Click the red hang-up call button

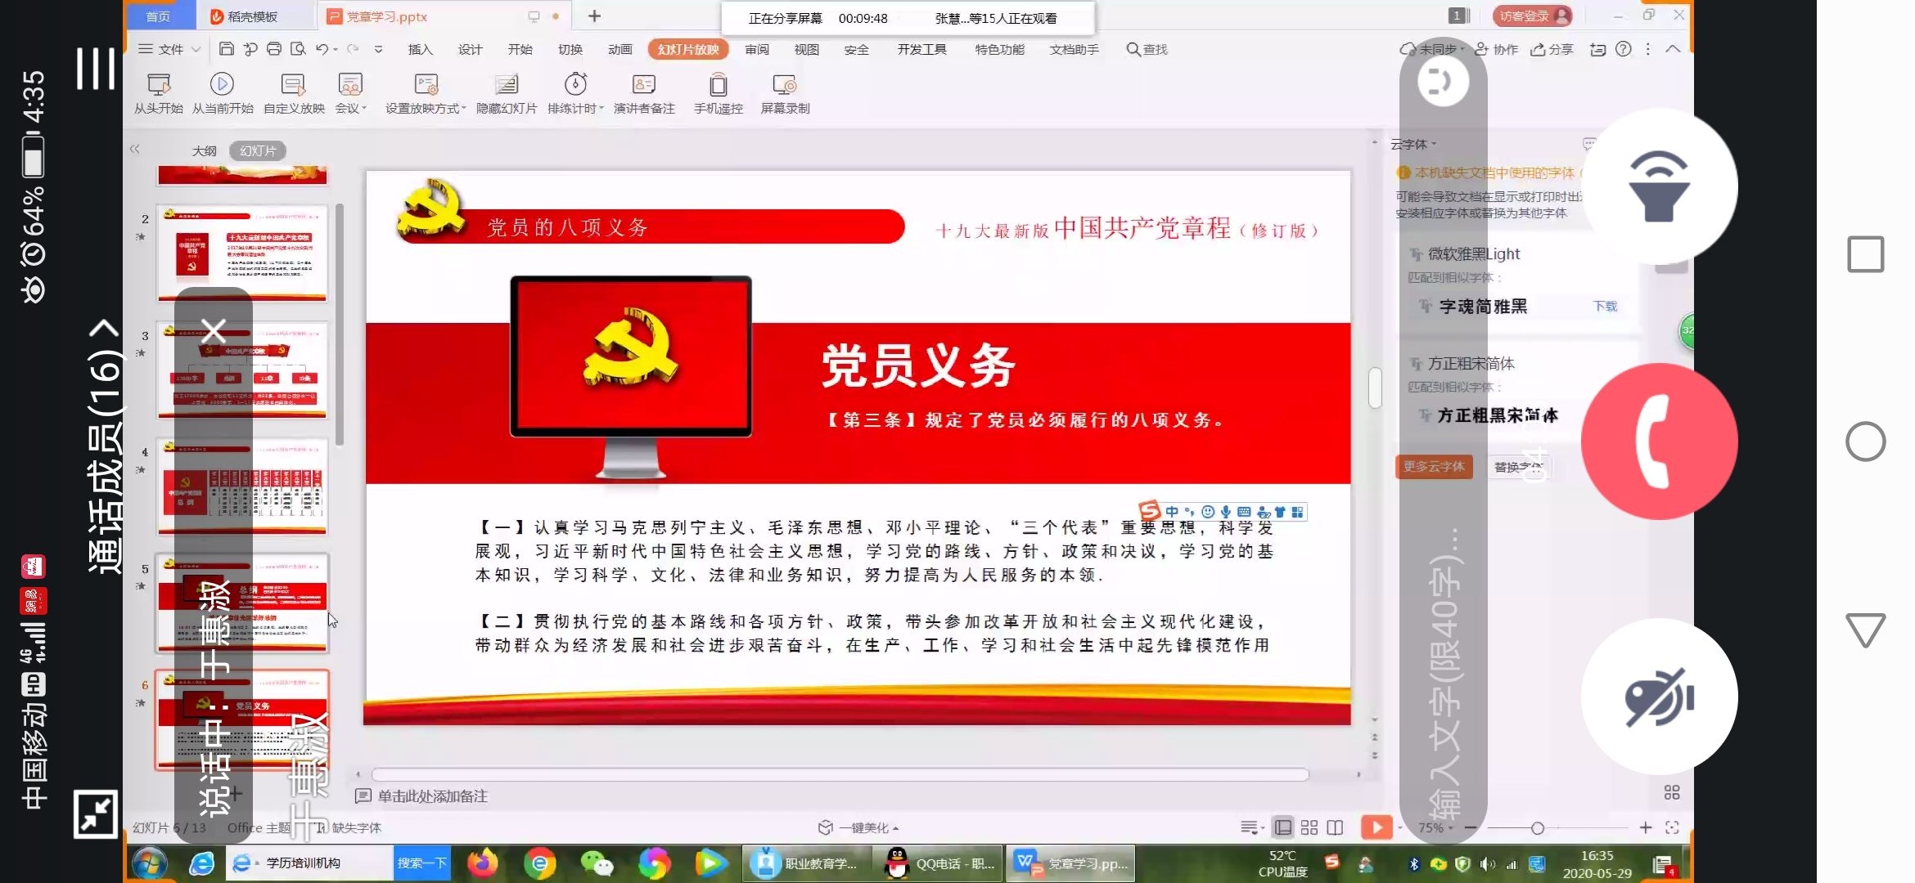1659,441
